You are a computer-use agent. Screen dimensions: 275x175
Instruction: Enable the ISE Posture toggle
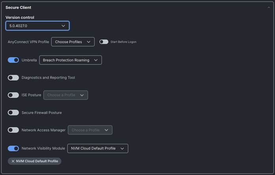pyautogui.click(x=13, y=95)
